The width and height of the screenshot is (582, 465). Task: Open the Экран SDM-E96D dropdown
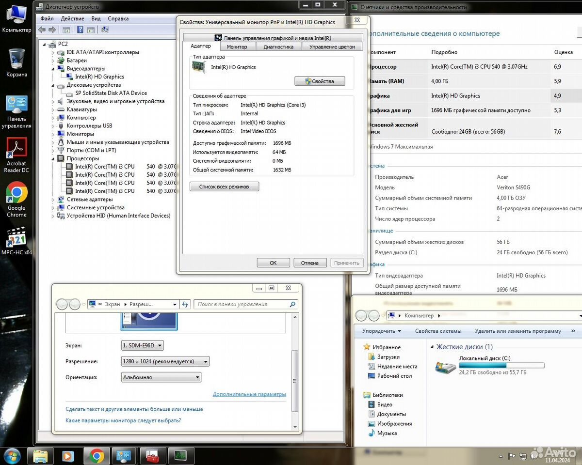click(143, 345)
